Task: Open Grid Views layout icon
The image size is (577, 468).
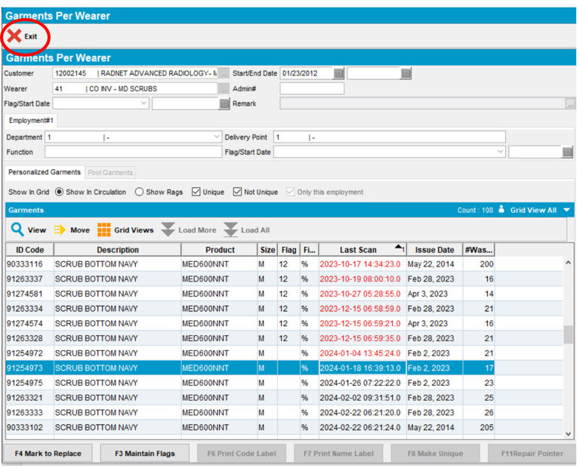Action: coord(103,230)
